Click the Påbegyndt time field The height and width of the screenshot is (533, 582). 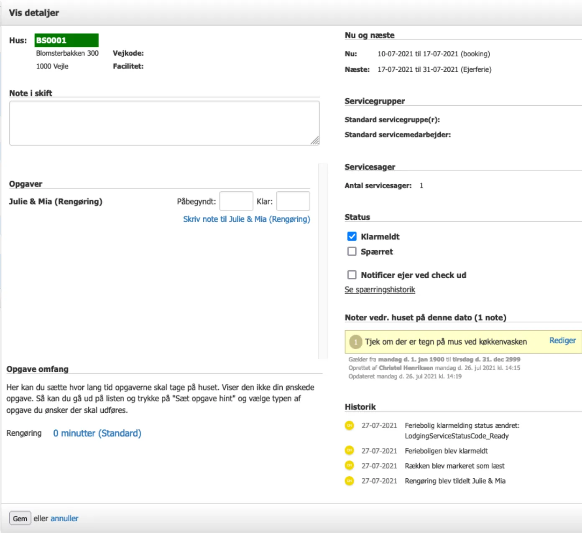236,201
